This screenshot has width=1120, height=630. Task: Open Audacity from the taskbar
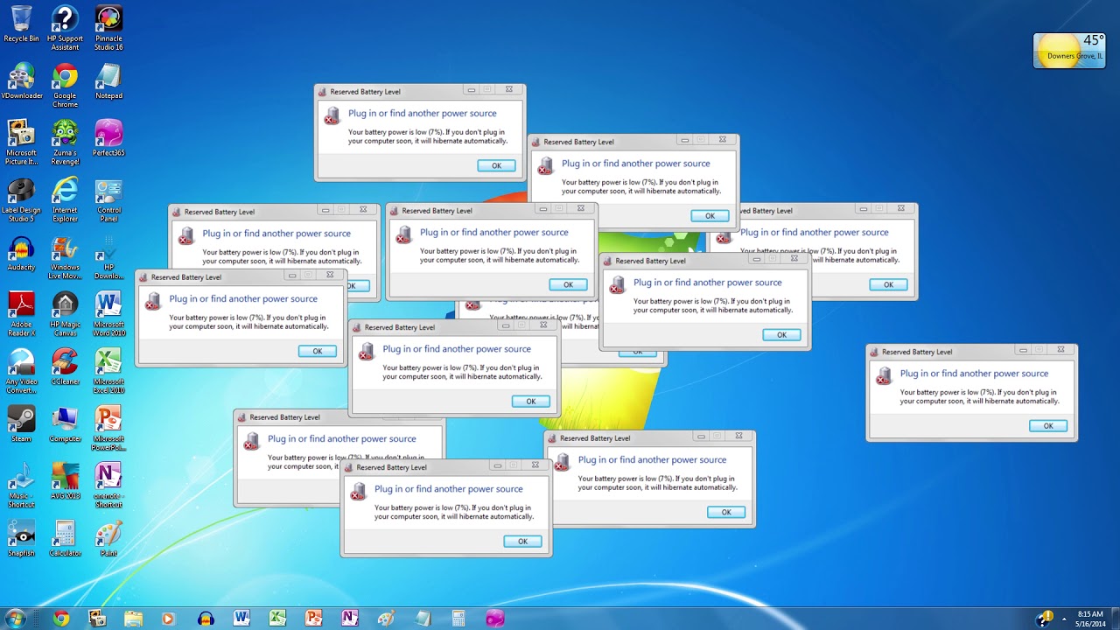point(206,619)
